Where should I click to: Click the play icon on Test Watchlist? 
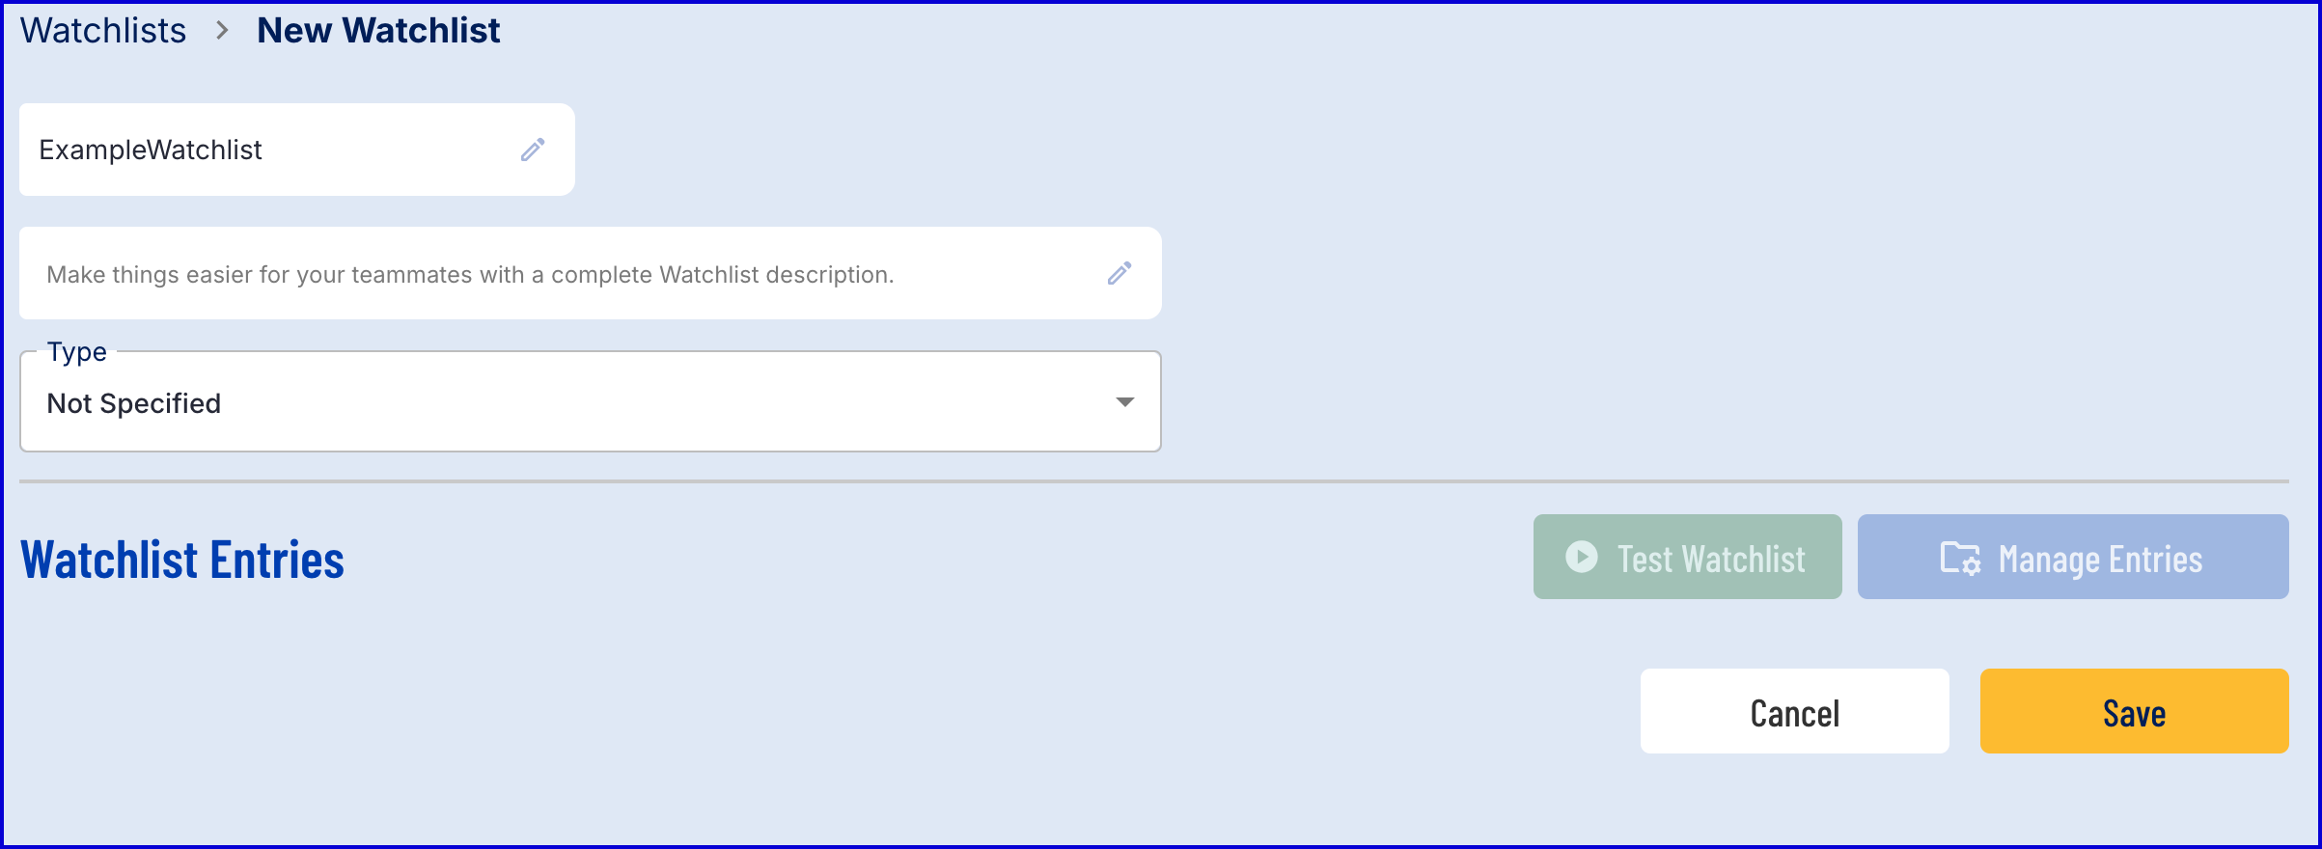(x=1581, y=557)
